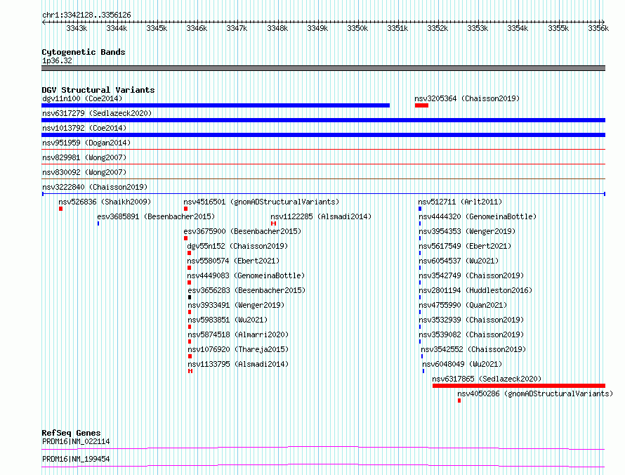Click the chr1:3342128..3356126 coordinate label
625x475 pixels.
pos(86,15)
